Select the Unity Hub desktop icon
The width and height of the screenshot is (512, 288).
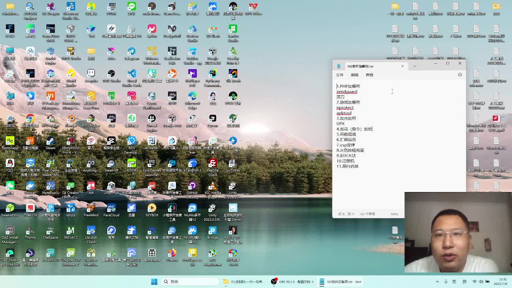(x=111, y=188)
